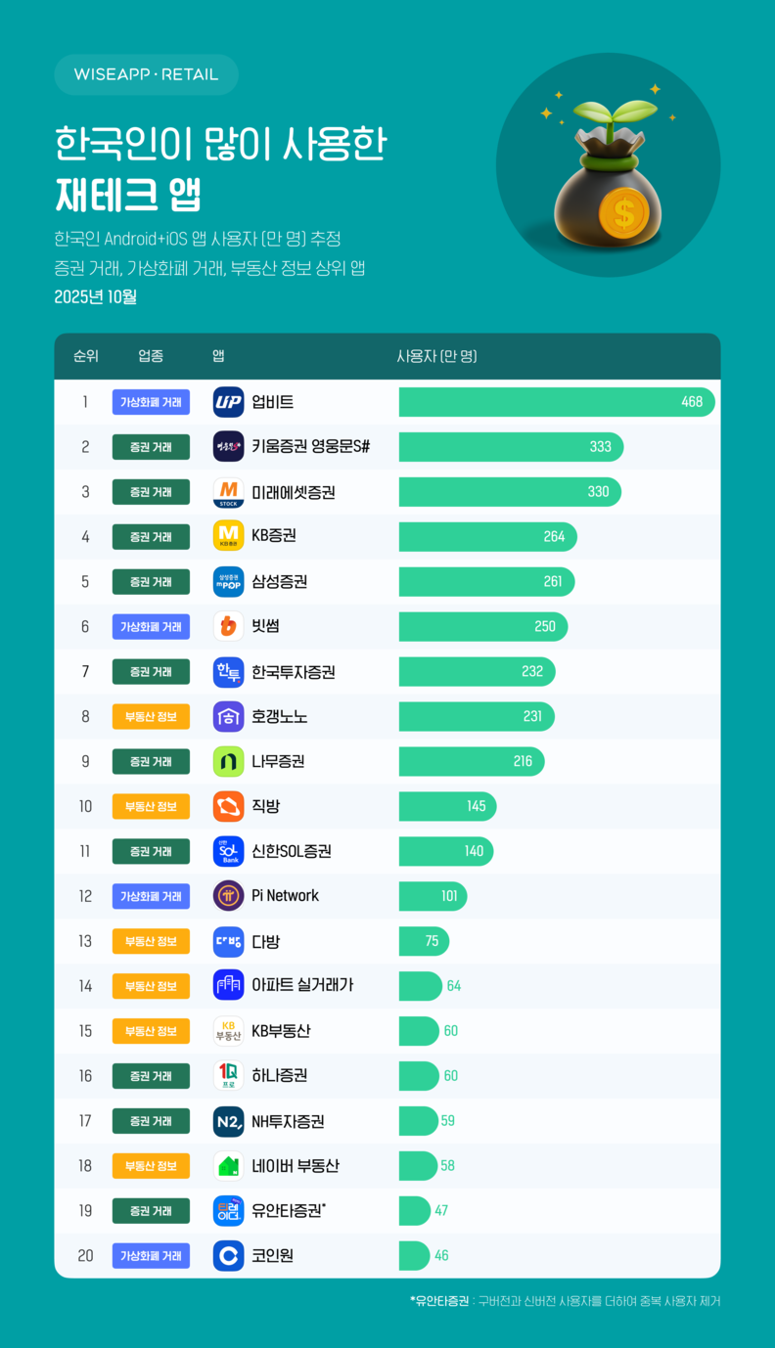Click the 업비트 bar showing 468
The height and width of the screenshot is (1348, 775).
coord(556,402)
